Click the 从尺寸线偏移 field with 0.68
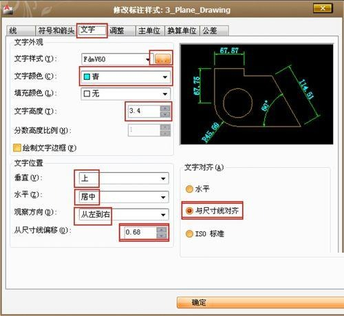Viewport: 344px width, 316px height. (140, 233)
